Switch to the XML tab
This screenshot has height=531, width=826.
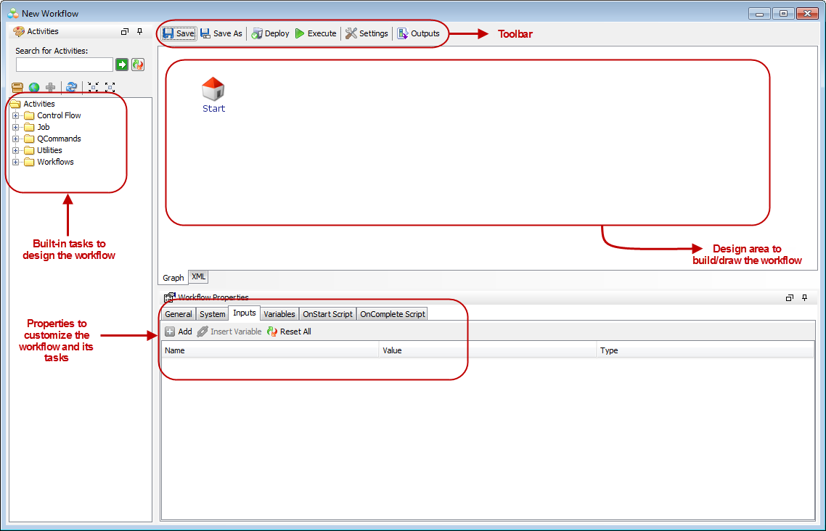click(199, 277)
